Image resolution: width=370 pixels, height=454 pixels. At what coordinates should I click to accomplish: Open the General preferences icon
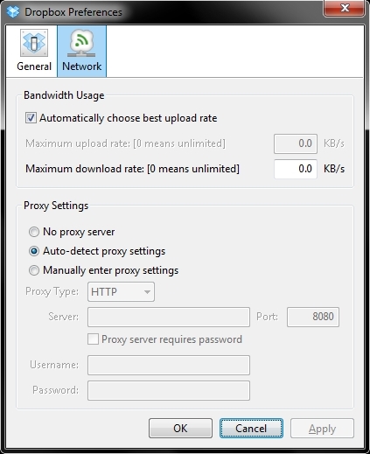34,43
